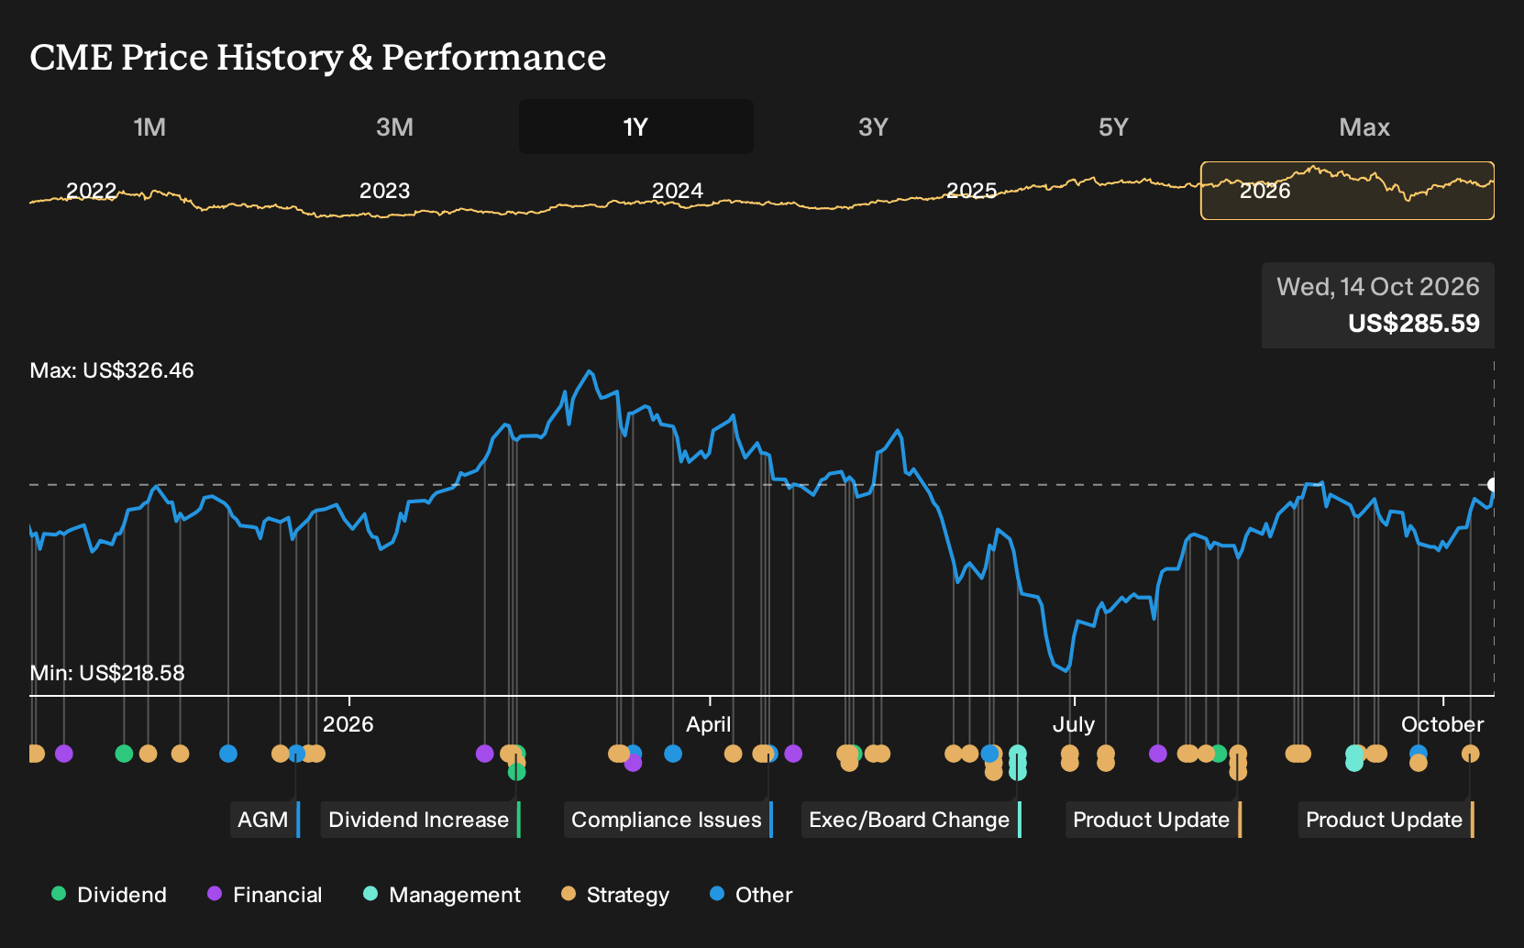Click the US$285.59 price readout
The width and height of the screenshot is (1524, 948).
[x=1414, y=324]
